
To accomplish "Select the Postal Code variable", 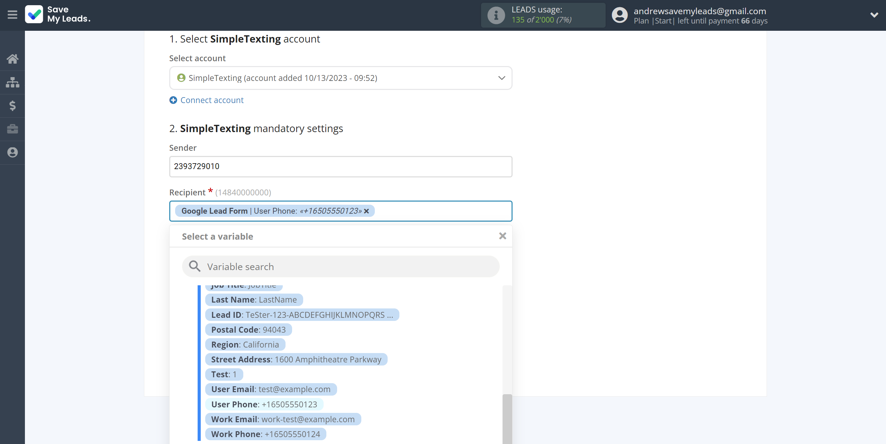I will pyautogui.click(x=248, y=330).
